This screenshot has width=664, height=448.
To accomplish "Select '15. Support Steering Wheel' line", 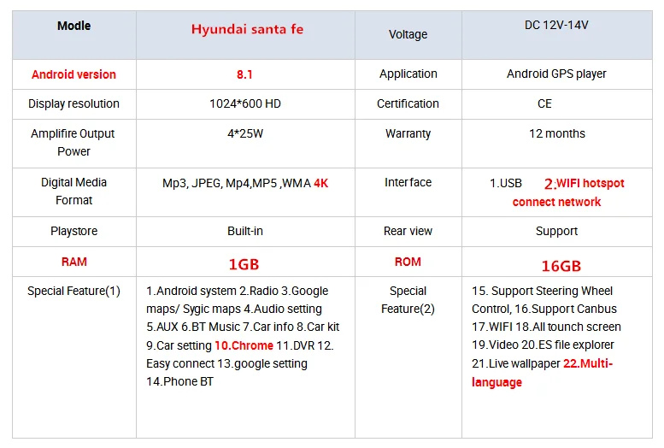I will 542,292.
